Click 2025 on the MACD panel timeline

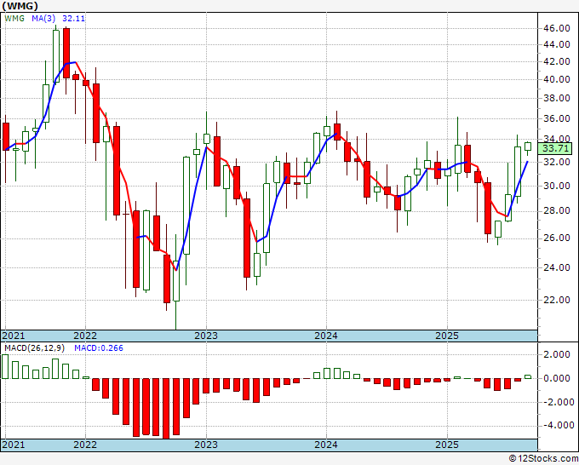tap(447, 445)
